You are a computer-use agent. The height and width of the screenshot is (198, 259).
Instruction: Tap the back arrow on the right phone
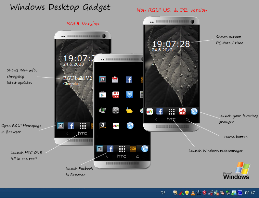(156, 119)
